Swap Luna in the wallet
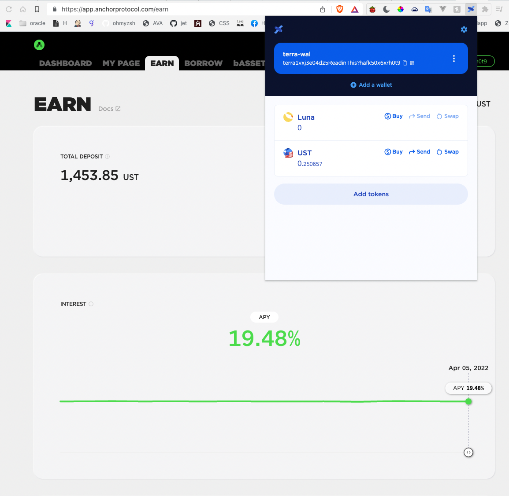 click(x=447, y=116)
